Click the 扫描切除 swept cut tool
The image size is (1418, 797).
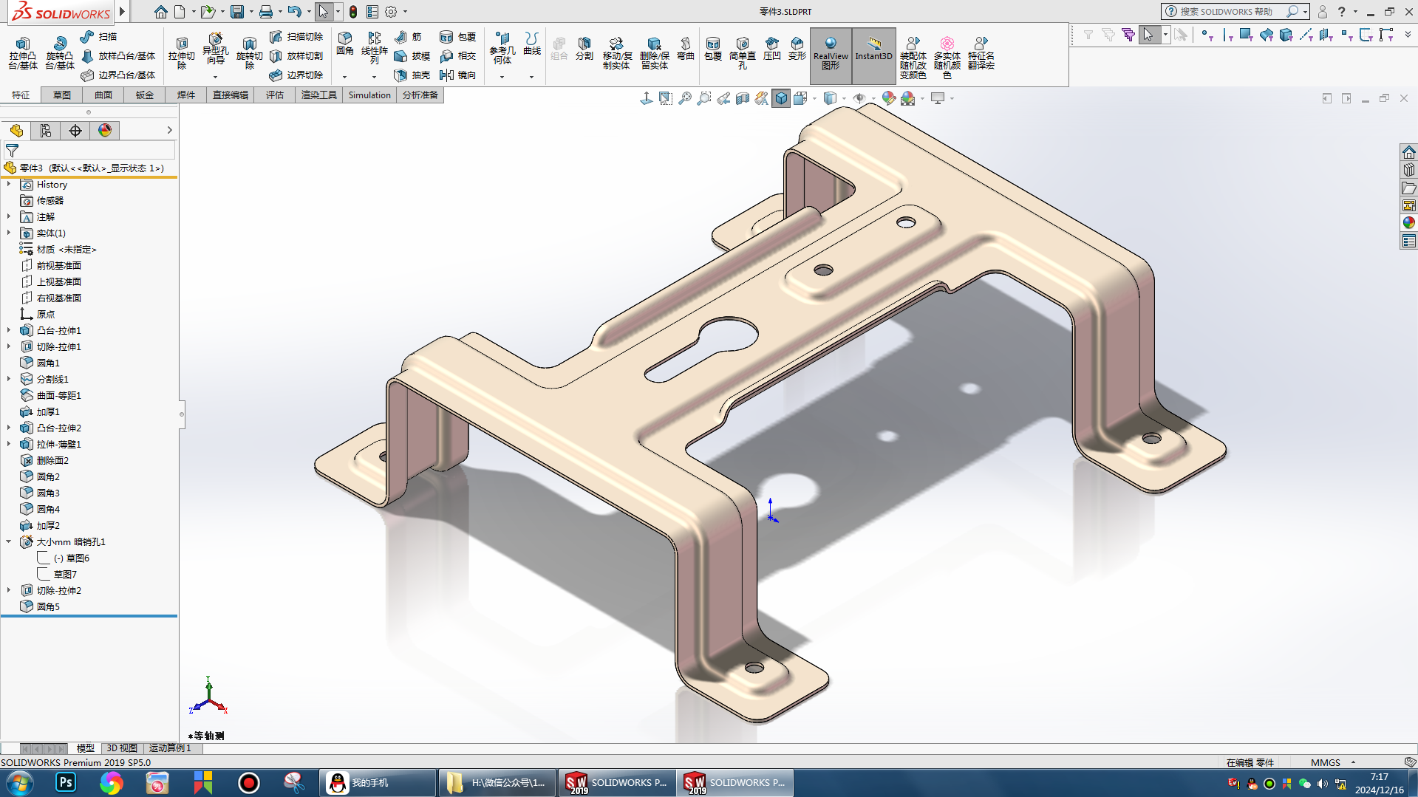[296, 36]
